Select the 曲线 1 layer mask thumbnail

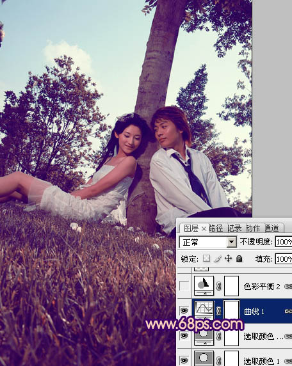point(232,310)
